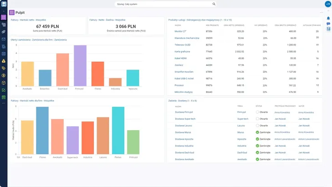Toggle green Zamknięte check for Dostawa Murus
Screen dimensions: 332x187
click(x=257, y=132)
